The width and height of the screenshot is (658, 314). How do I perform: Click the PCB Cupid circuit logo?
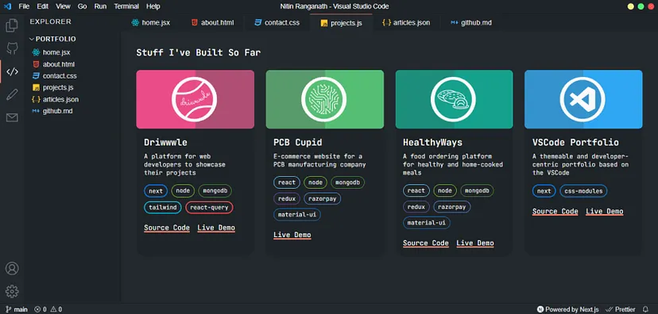tap(324, 99)
